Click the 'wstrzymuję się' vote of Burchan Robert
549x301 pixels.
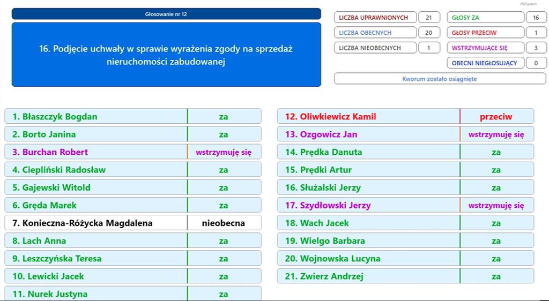coord(224,152)
